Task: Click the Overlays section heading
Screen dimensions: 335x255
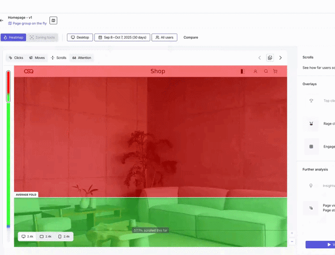Action: click(x=309, y=84)
